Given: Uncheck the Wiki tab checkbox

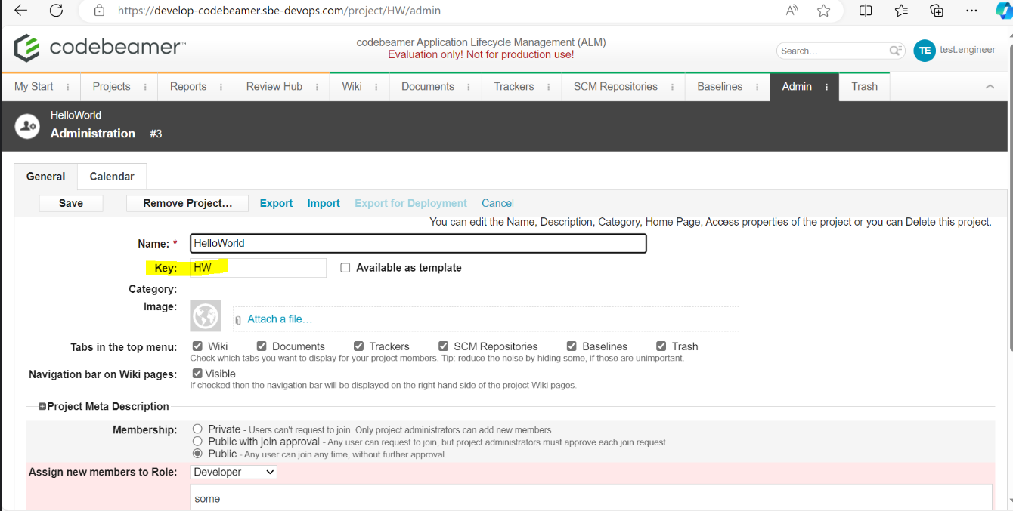Looking at the screenshot, I should 197,346.
